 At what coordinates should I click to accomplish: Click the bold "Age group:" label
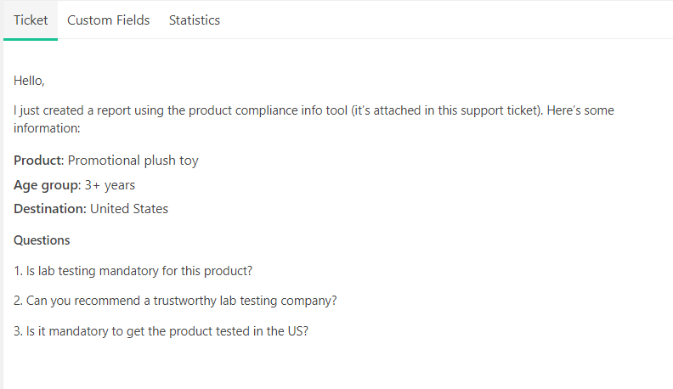(48, 185)
